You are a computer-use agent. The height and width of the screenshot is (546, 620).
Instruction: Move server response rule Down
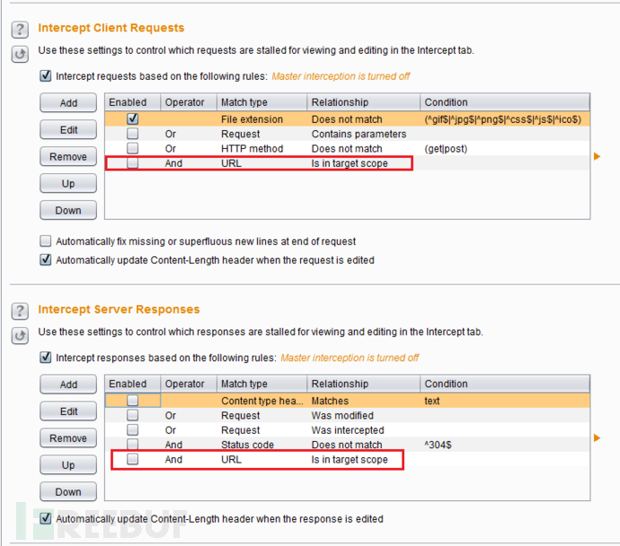(x=68, y=492)
